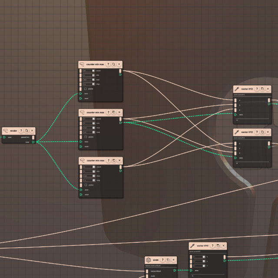Enable pulse on the middle counter node
278x278 pixels.
(x=86, y=137)
